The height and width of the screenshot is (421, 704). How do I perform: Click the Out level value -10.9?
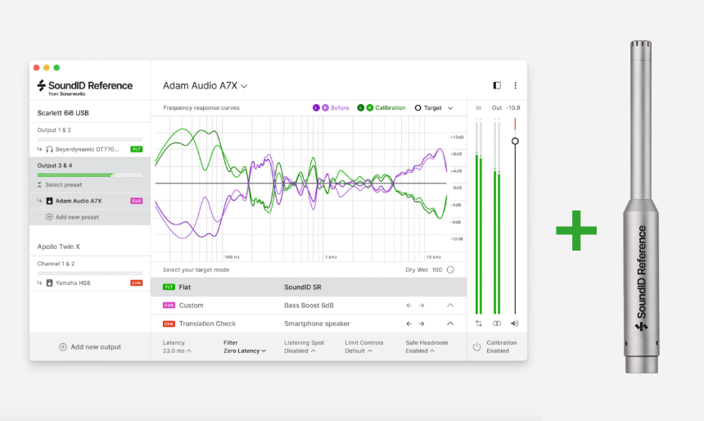pyautogui.click(x=513, y=108)
